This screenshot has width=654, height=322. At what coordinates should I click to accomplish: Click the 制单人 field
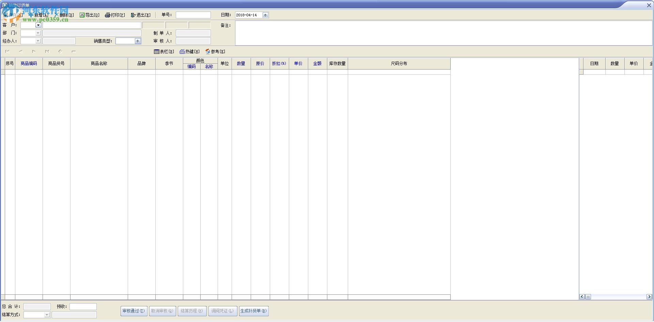(x=193, y=33)
